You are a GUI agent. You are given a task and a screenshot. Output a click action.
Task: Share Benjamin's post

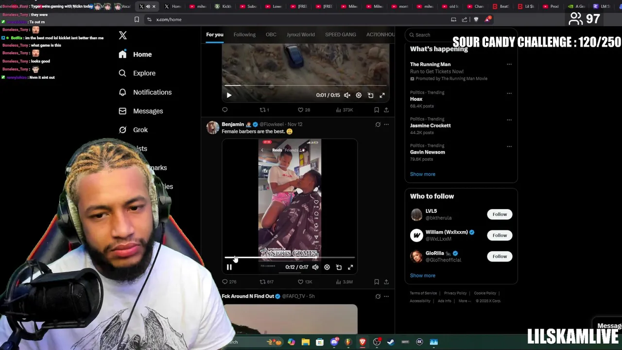[386, 281]
